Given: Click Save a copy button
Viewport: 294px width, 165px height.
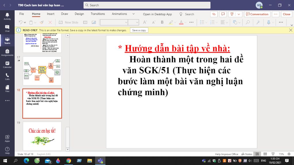Looking at the screenshot, I should pyautogui.click(x=139, y=30).
